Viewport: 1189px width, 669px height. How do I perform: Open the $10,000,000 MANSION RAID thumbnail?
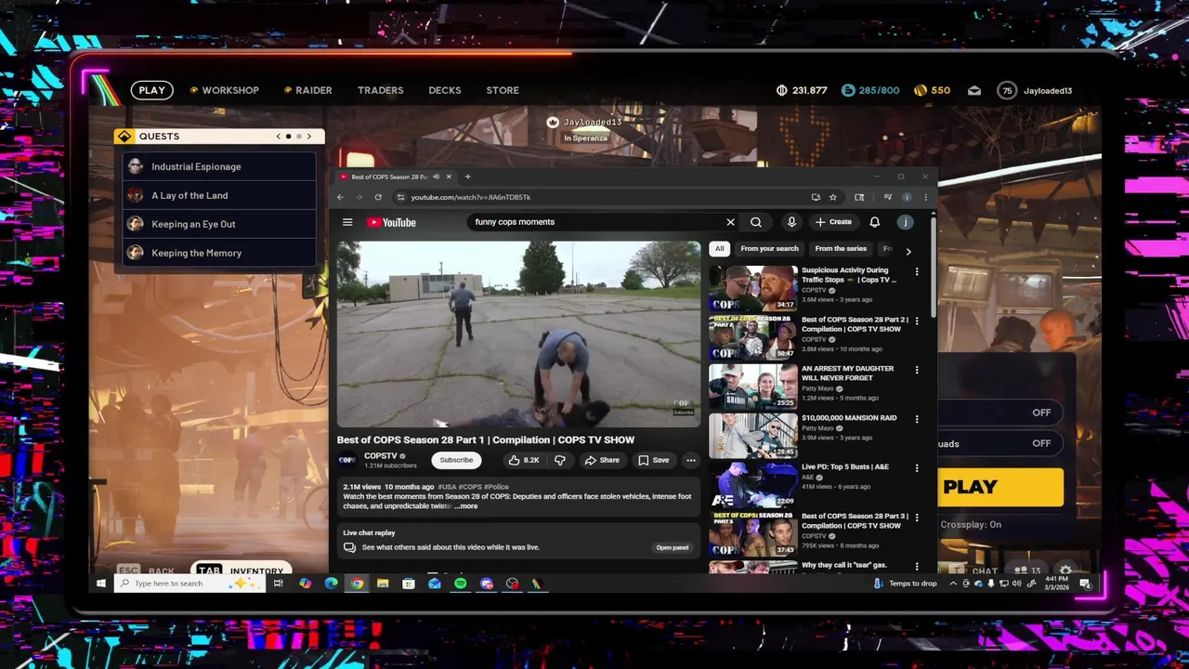[x=752, y=435]
